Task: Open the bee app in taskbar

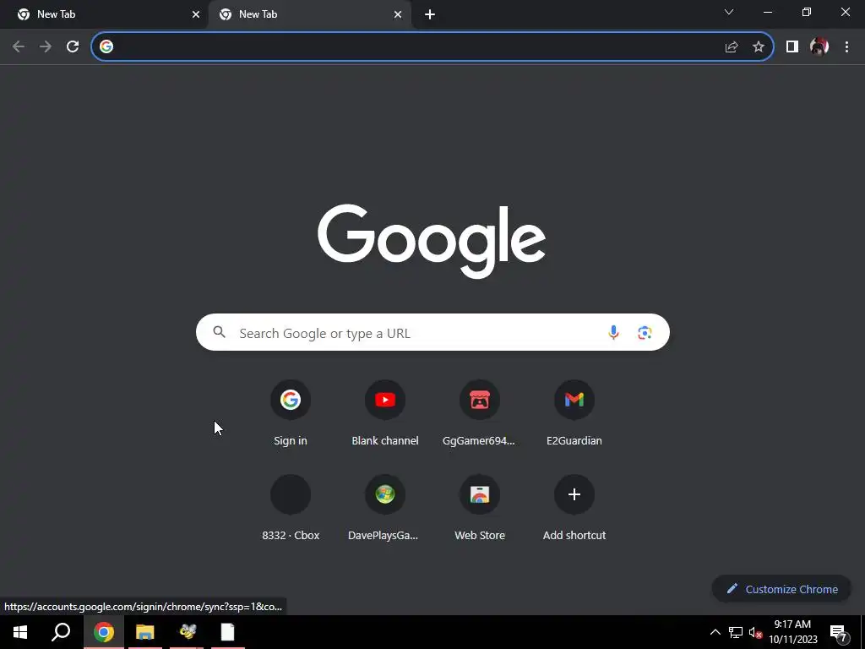Action: pyautogui.click(x=187, y=632)
